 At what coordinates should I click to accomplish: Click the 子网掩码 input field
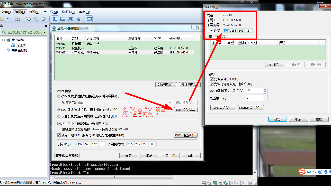tap(141, 144)
